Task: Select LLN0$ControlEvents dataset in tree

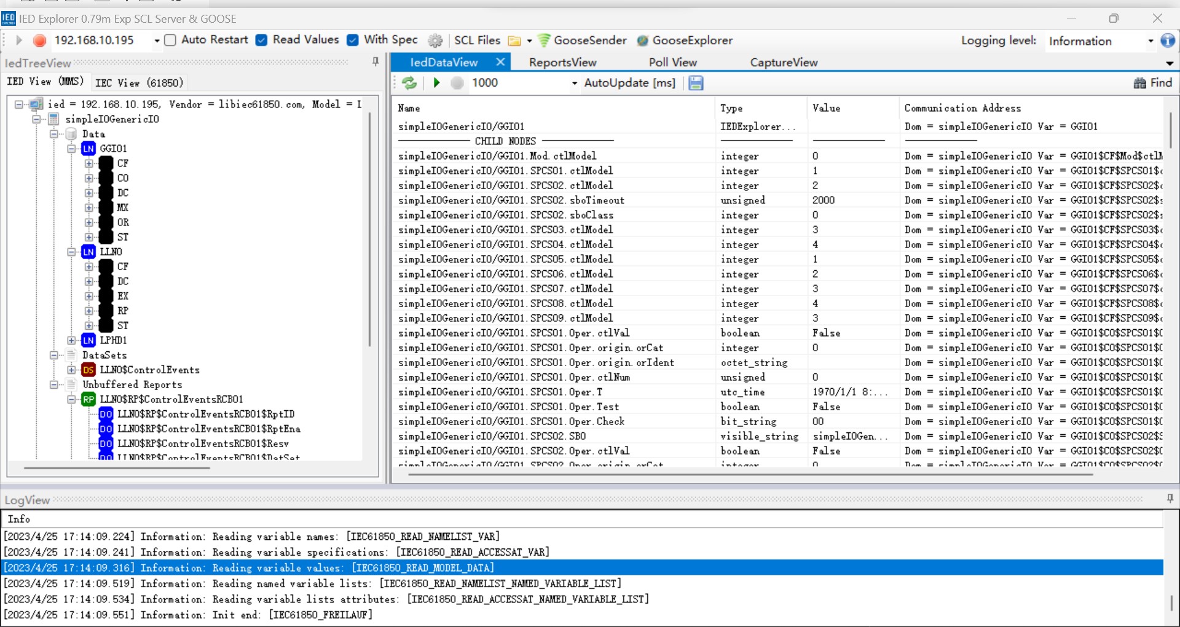Action: point(149,370)
